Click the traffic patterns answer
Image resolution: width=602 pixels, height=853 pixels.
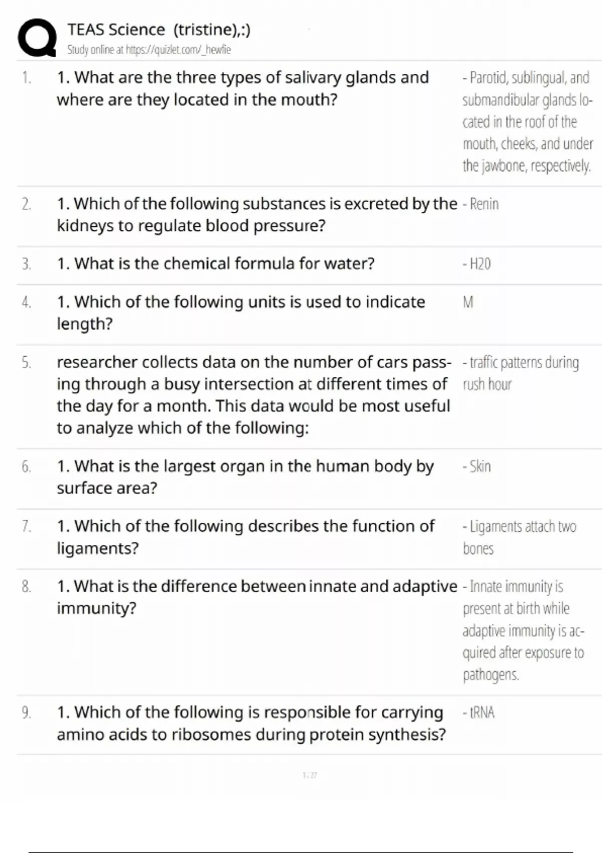(521, 373)
